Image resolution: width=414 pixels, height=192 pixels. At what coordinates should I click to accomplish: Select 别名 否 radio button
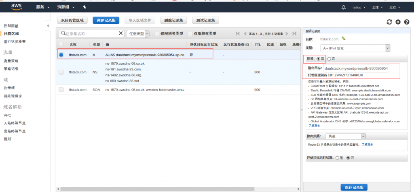(329, 59)
